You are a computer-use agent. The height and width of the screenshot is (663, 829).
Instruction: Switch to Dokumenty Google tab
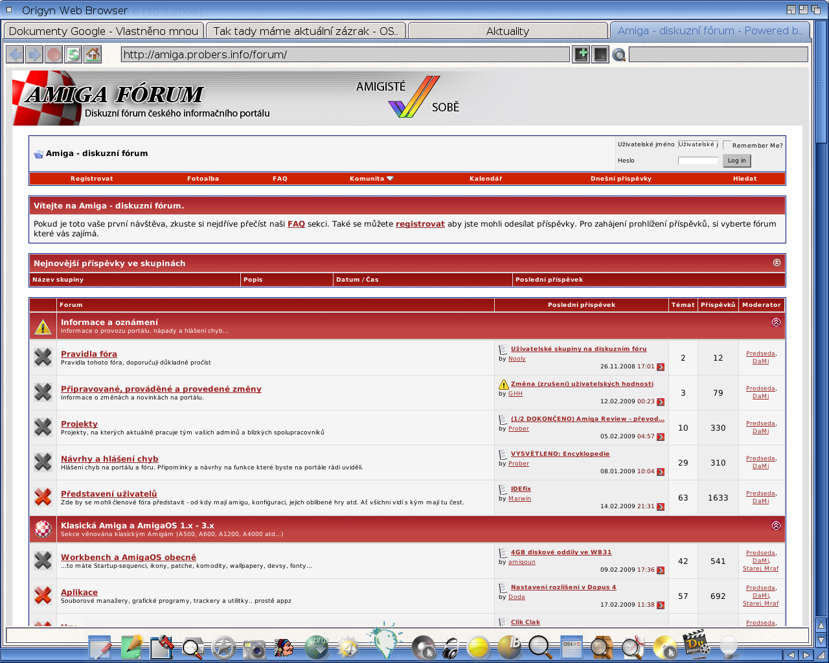coord(104,31)
